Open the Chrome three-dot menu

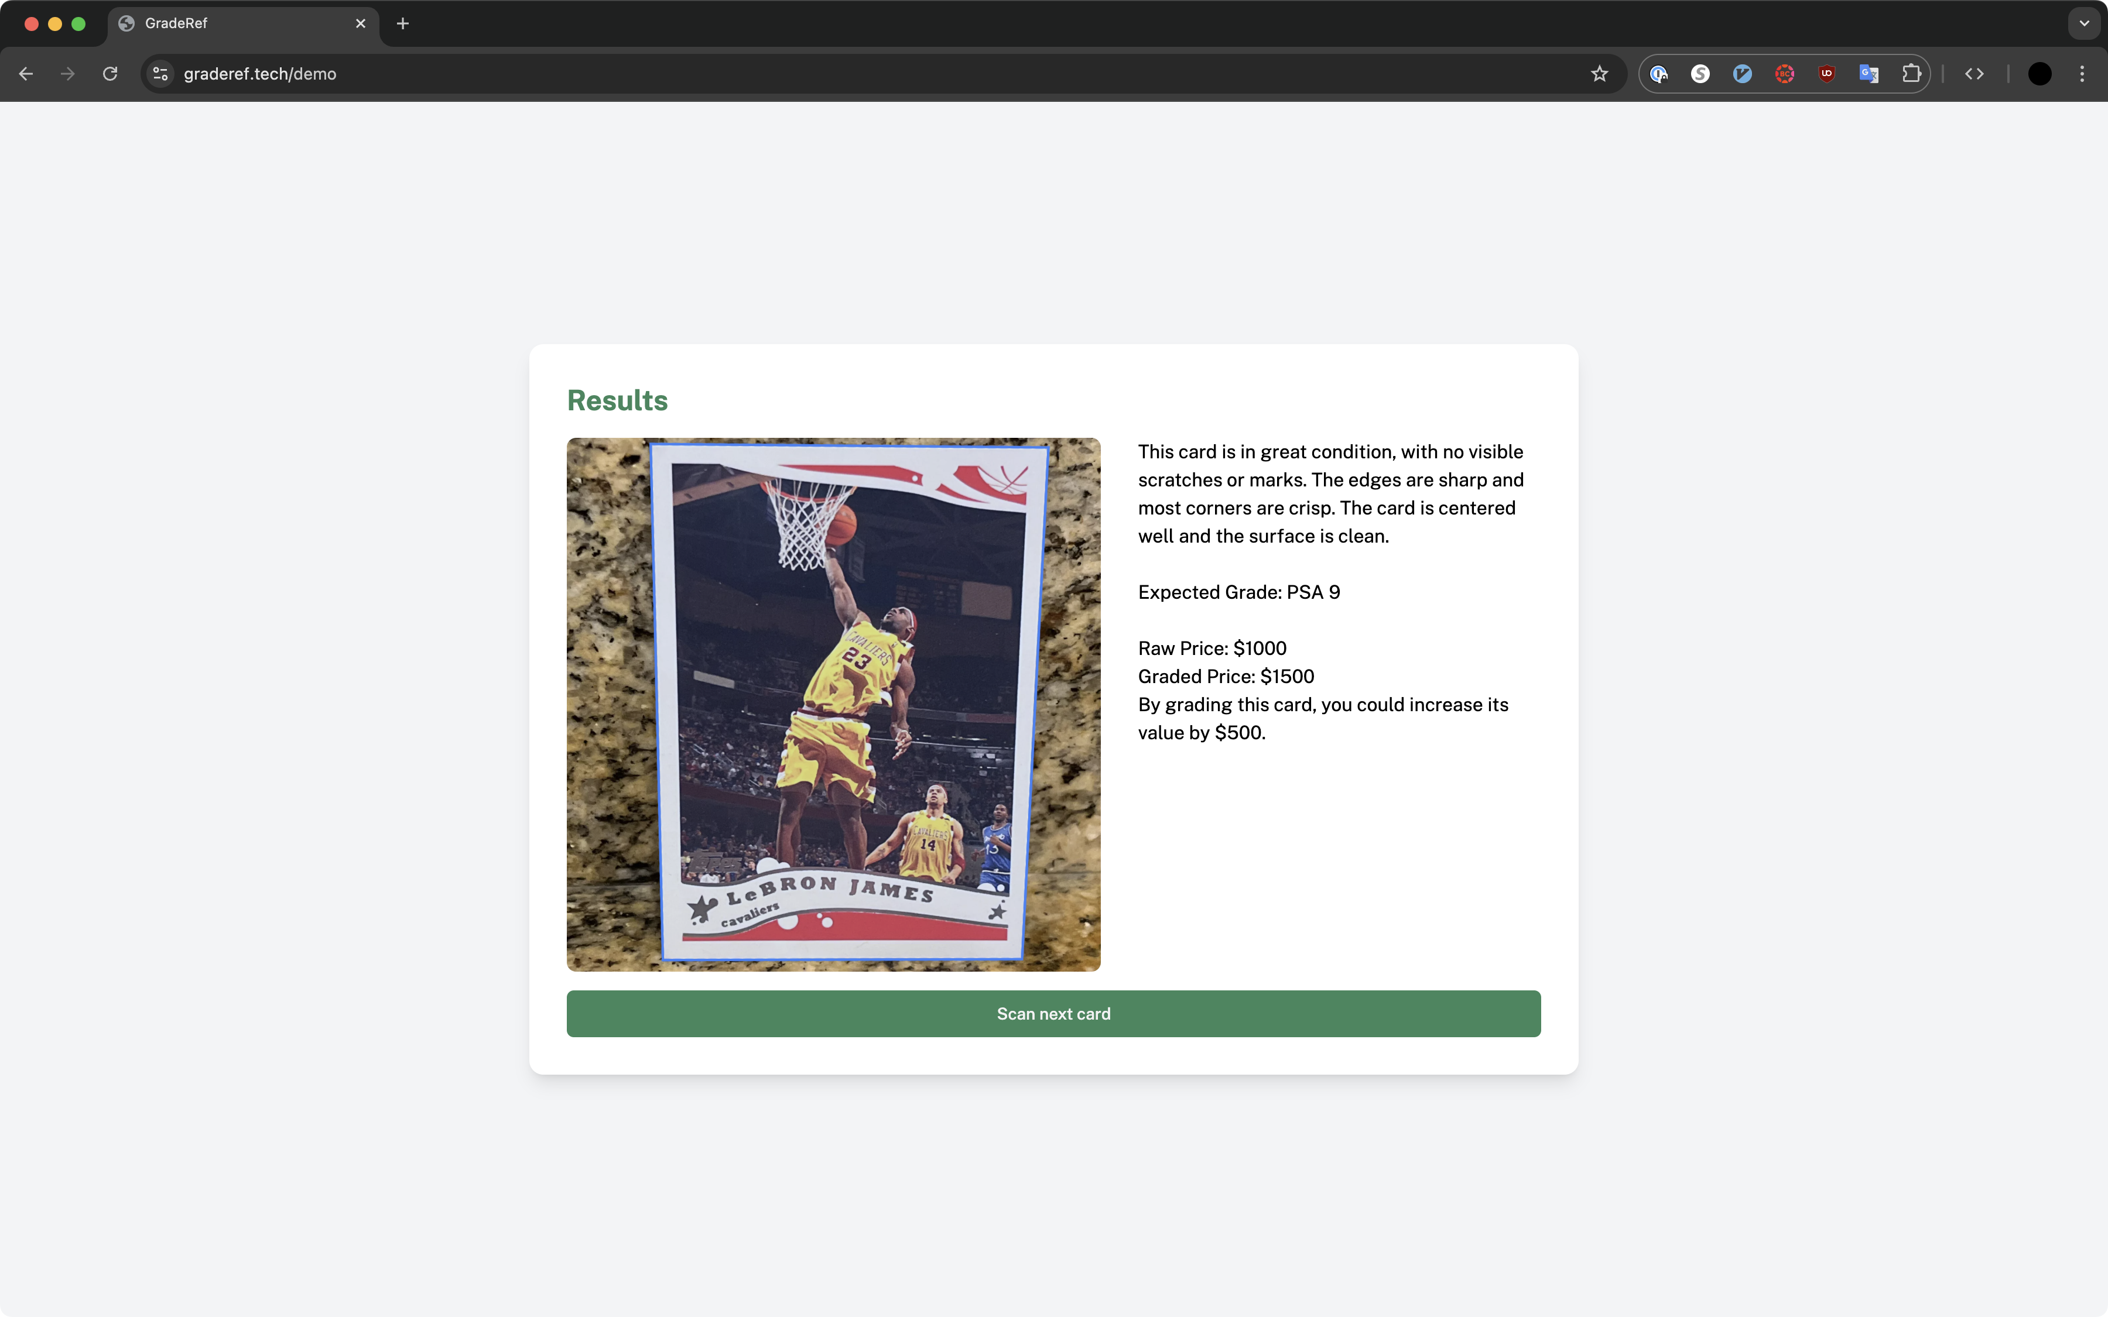(x=2082, y=74)
